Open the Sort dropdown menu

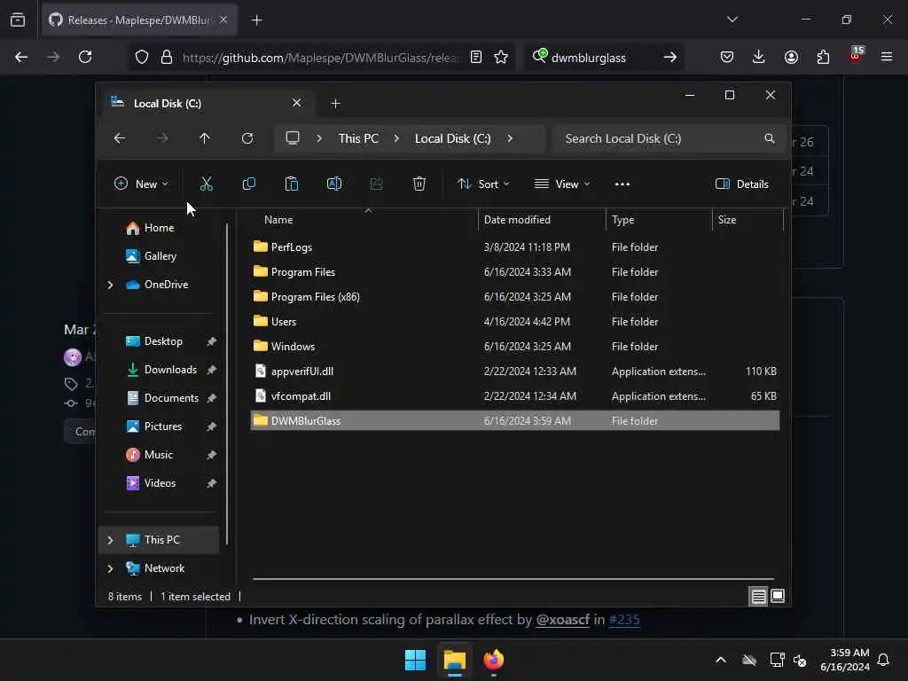(483, 184)
